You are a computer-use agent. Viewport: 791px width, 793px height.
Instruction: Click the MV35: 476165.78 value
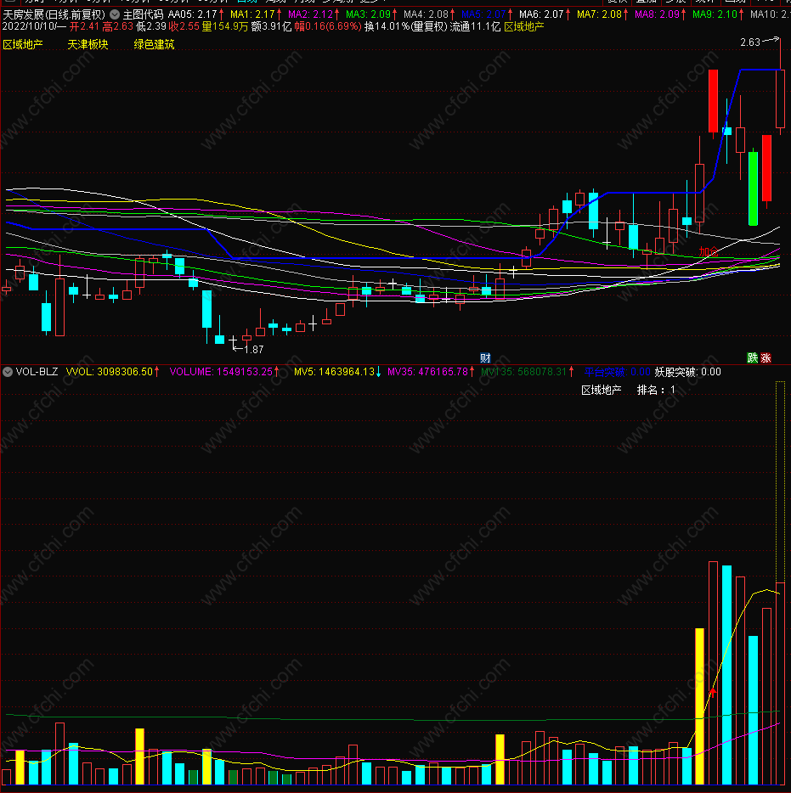[x=427, y=372]
